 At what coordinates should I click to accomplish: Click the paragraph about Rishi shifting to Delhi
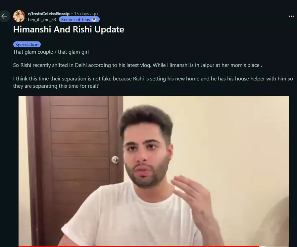pyautogui.click(x=137, y=65)
